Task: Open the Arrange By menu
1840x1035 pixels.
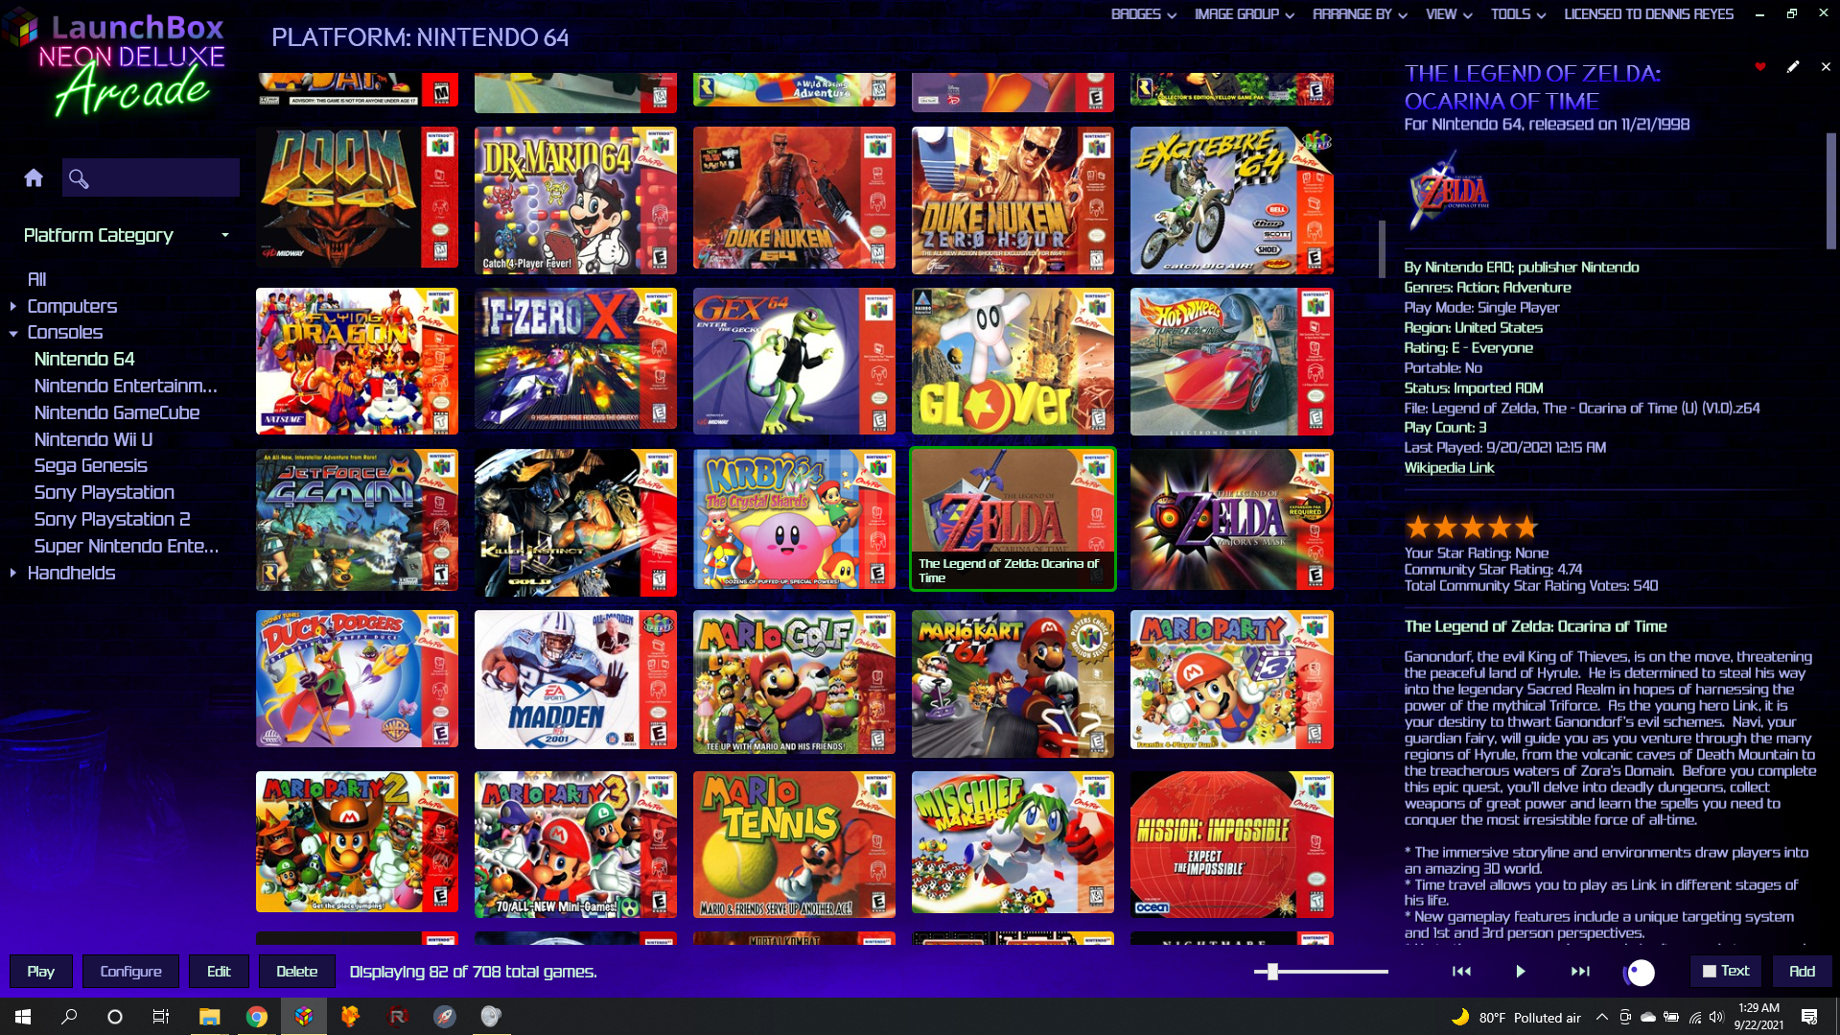Action: point(1359,14)
